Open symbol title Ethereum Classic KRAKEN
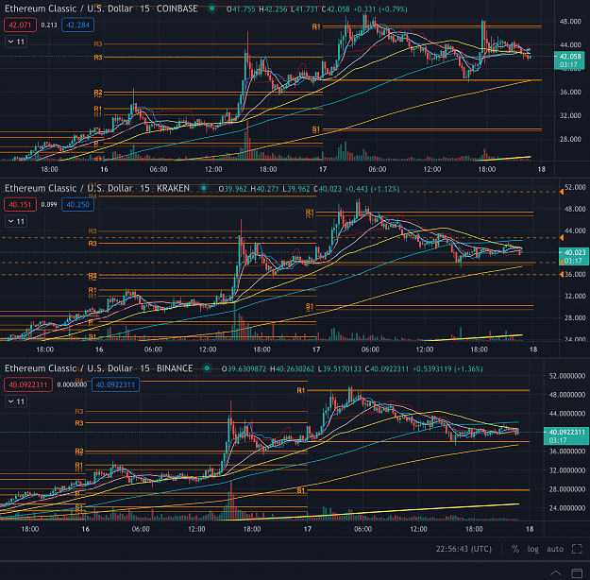The width and height of the screenshot is (590, 580). [x=96, y=188]
